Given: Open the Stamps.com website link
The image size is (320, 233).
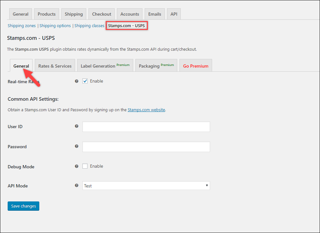Looking at the screenshot, I should point(146,110).
